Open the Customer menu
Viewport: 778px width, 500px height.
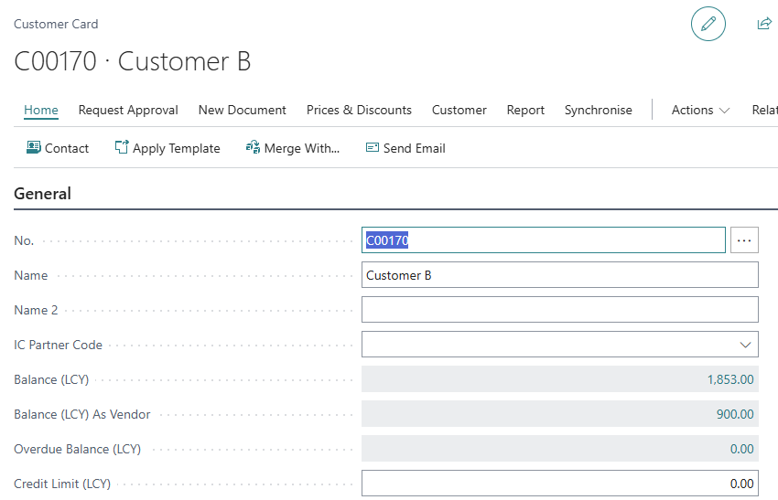pyautogui.click(x=459, y=110)
